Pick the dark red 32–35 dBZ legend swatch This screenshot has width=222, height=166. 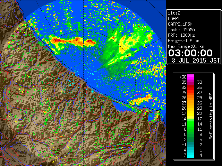click(191, 87)
